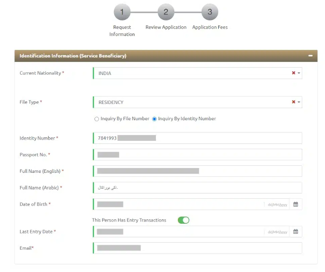325x272 pixels.
Task: Toggle This Person Has Entry Transactions switch
Action: pyautogui.click(x=184, y=220)
